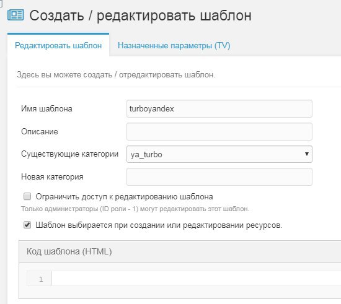Switch to the Редактировать шаблон tab
The width and height of the screenshot is (341, 304).
(58, 45)
